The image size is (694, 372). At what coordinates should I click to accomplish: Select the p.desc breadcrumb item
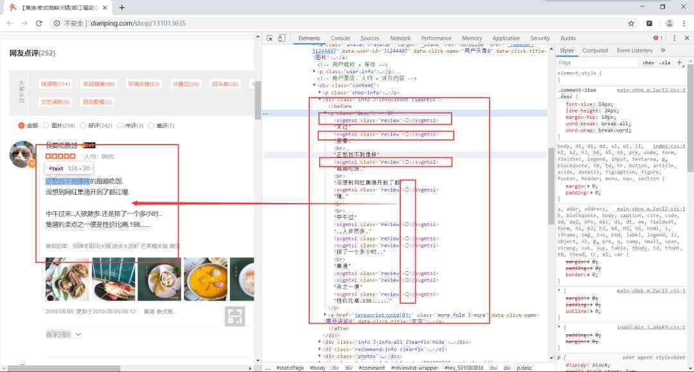524,368
